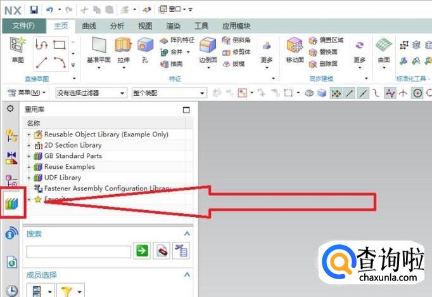
Task: Open the Web Browser sidebar tab
Action: coord(12,261)
